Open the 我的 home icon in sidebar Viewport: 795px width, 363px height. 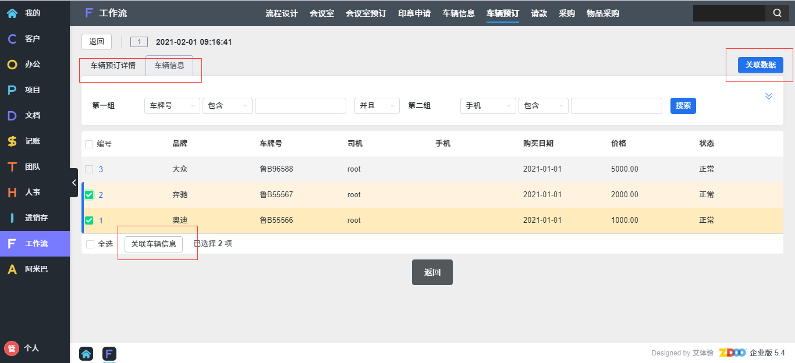[12, 13]
